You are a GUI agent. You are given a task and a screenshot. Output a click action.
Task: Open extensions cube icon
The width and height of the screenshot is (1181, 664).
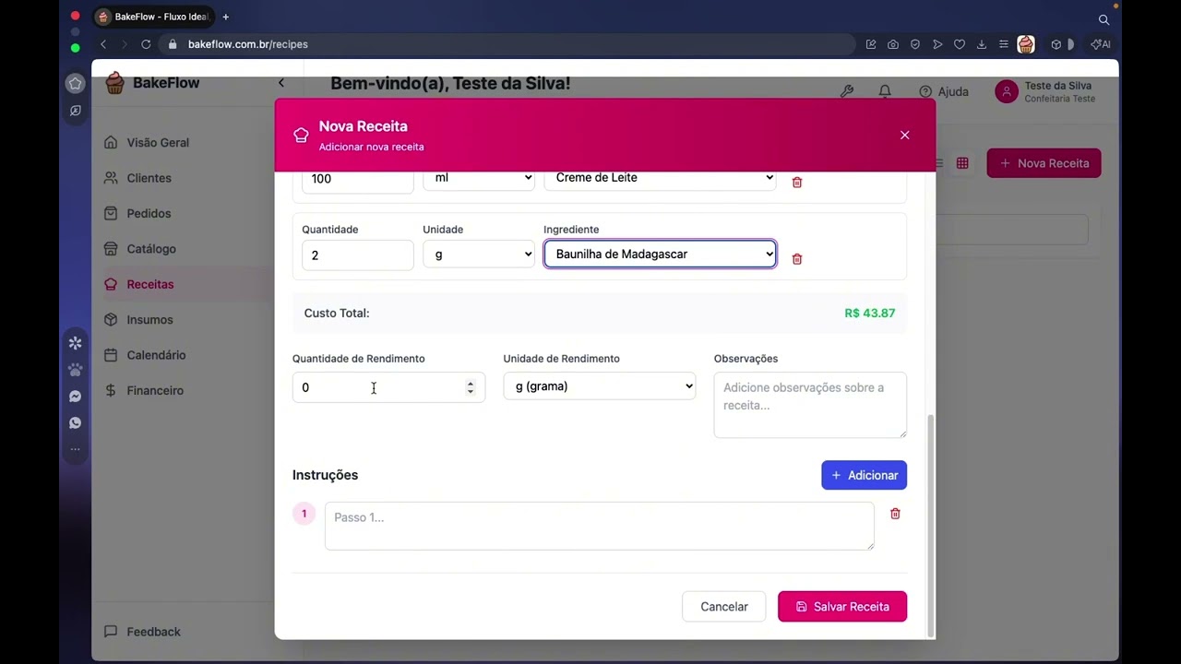[x=1056, y=44]
